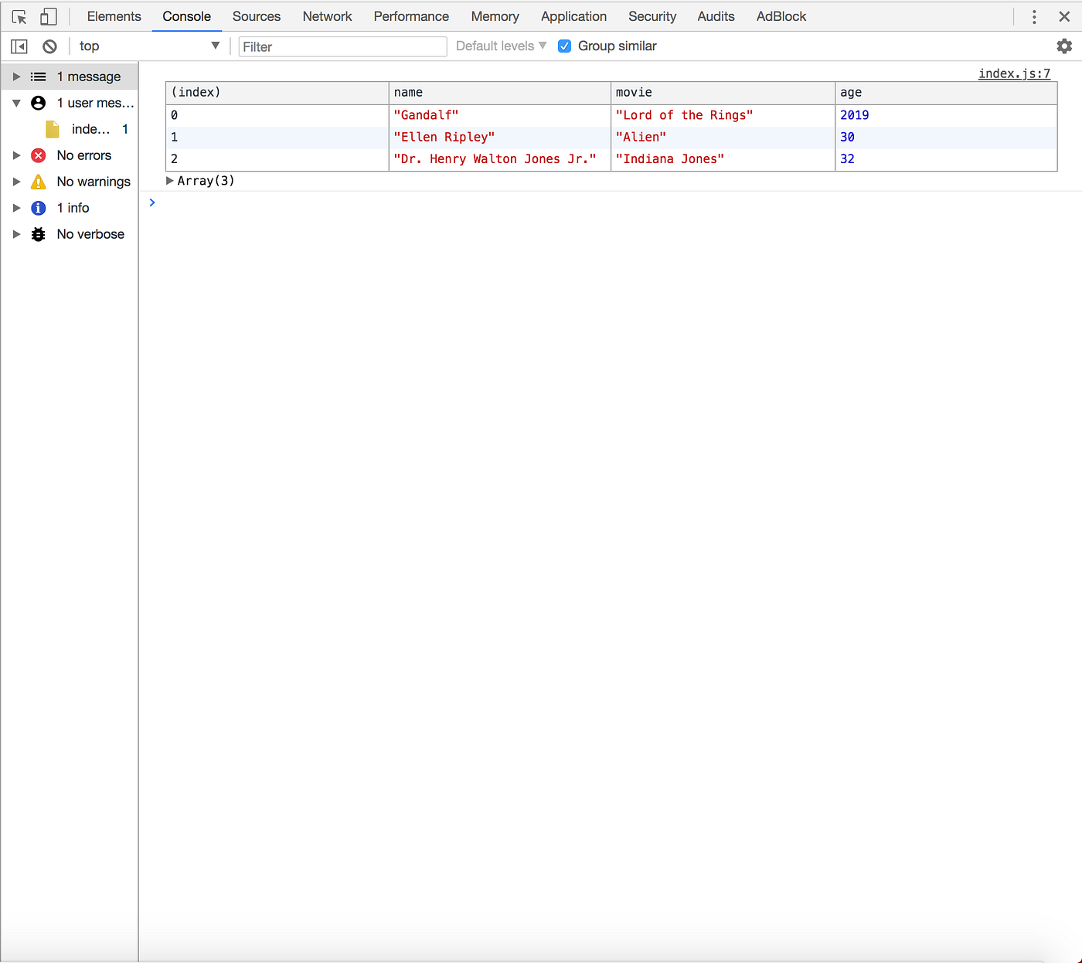Open DevTools settings via gear icon
The height and width of the screenshot is (963, 1082).
point(1064,46)
